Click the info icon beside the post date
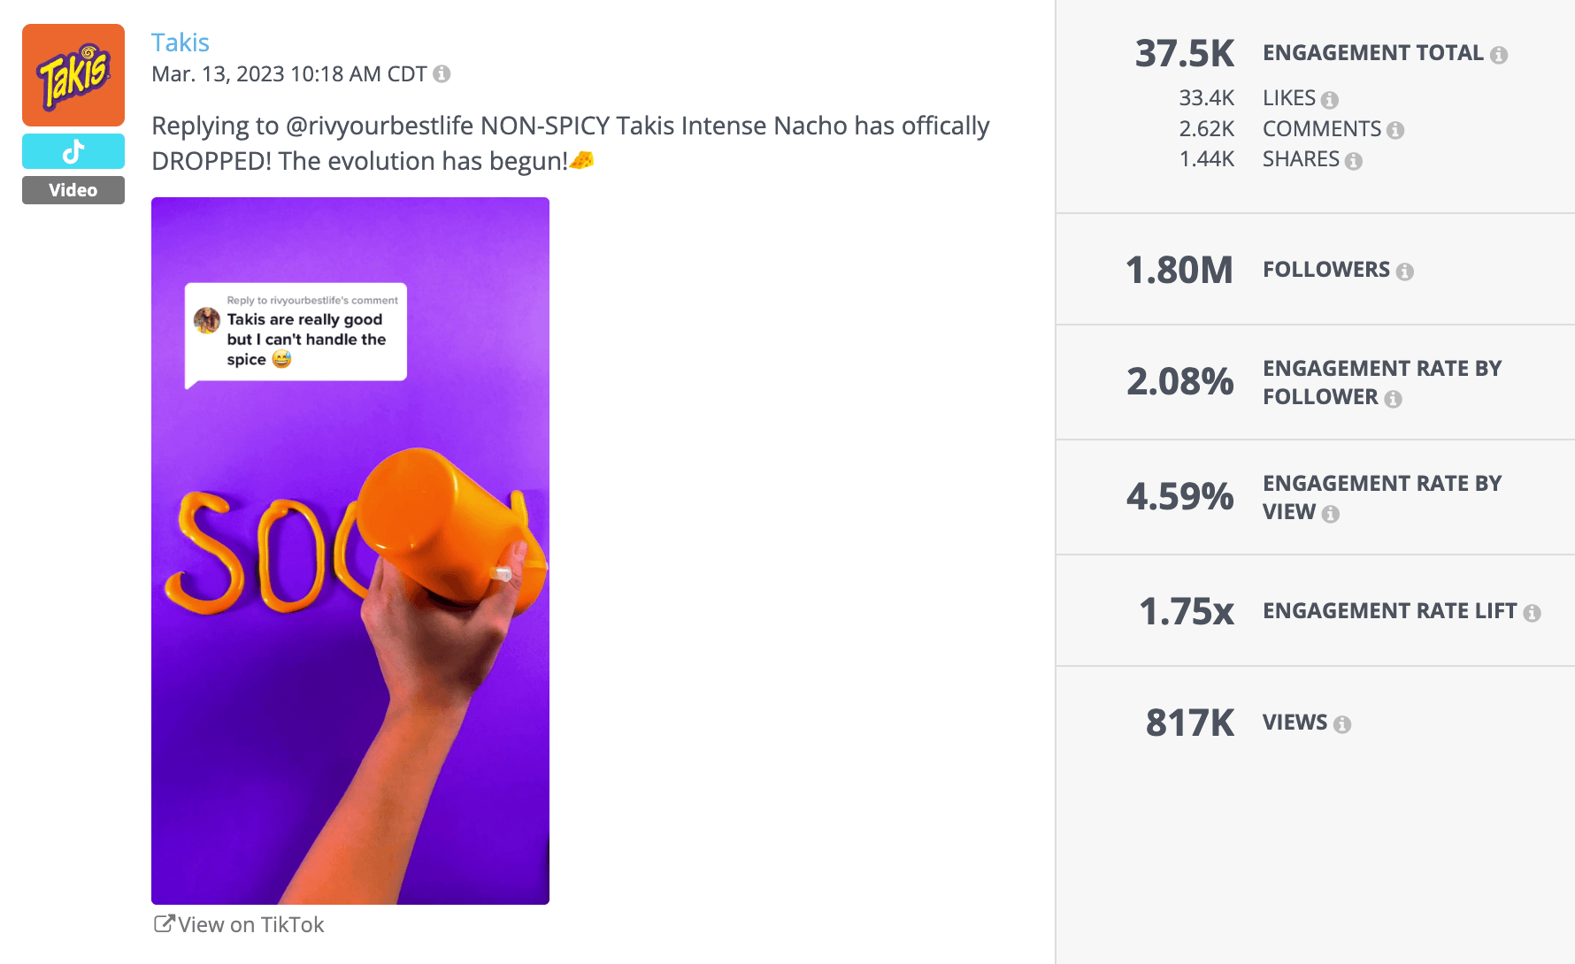1575x964 pixels. 442,74
